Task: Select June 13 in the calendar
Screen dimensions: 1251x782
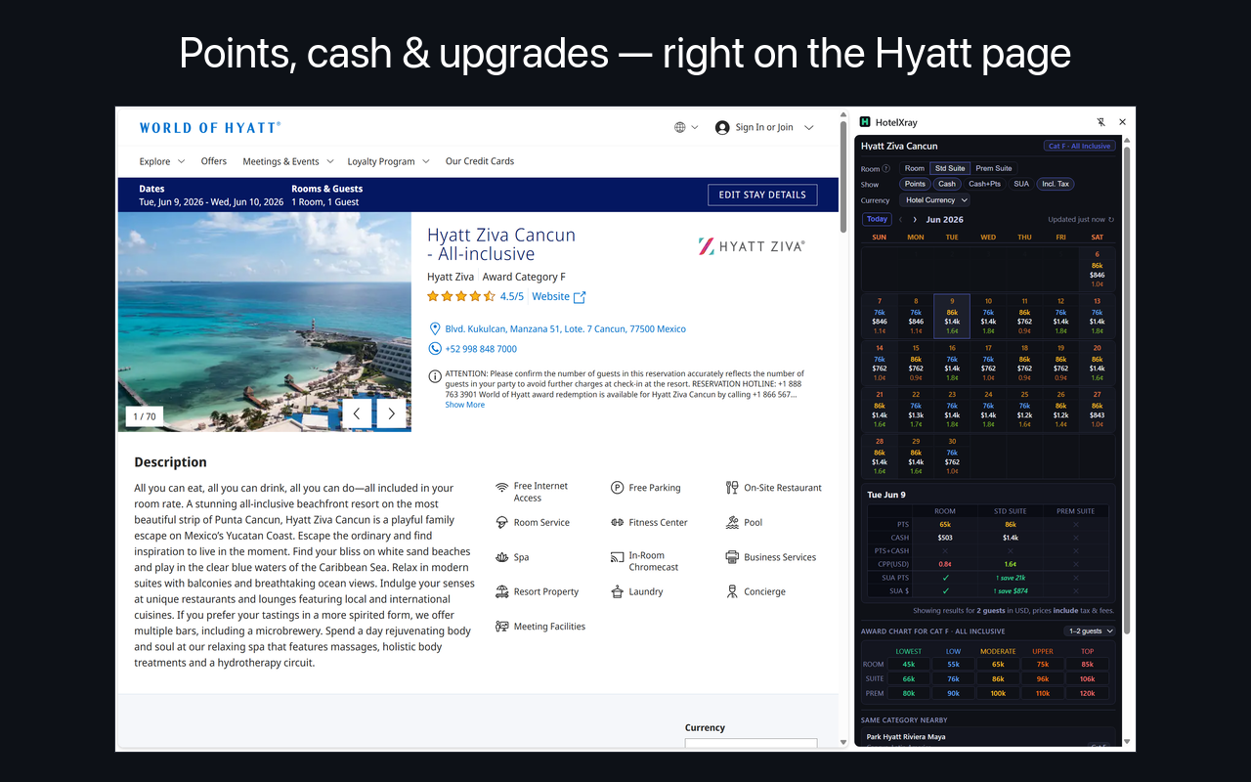Action: 1097,317
